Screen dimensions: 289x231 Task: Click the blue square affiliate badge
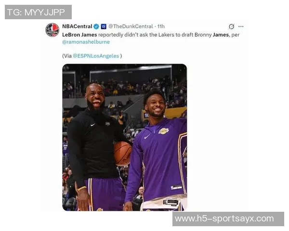point(104,26)
